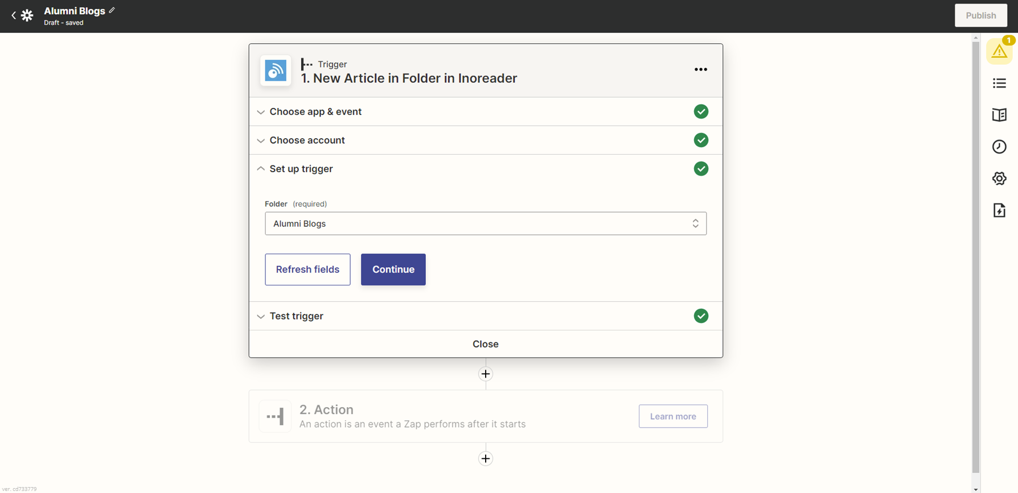The image size is (1018, 493).
Task: Click the Continue button
Action: (x=393, y=270)
